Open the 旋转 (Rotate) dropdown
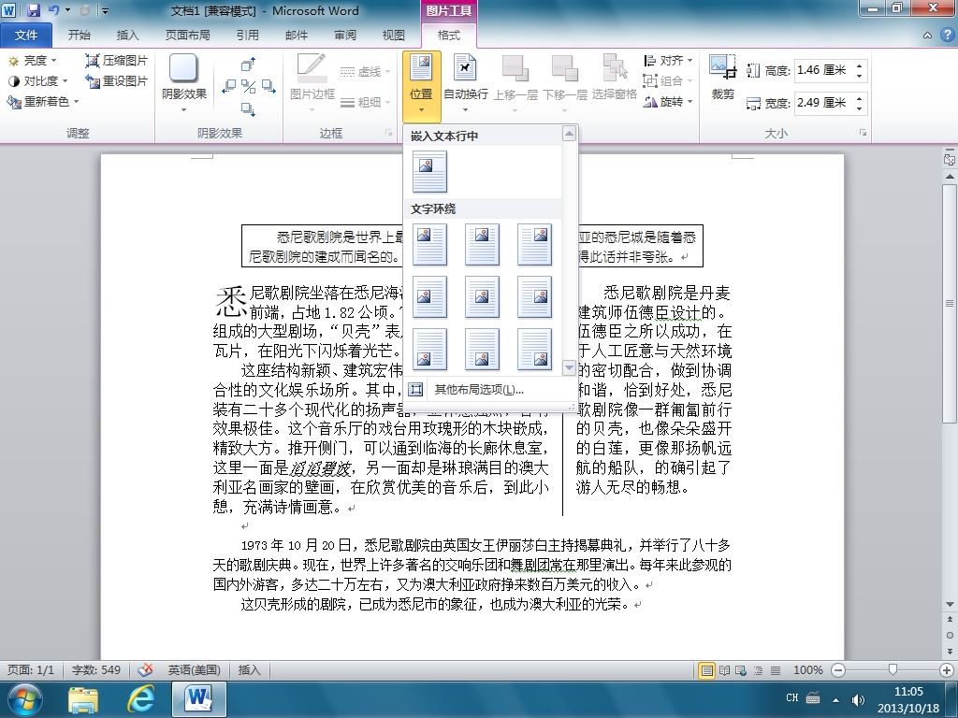Viewport: 958px width, 718px height. [x=668, y=101]
